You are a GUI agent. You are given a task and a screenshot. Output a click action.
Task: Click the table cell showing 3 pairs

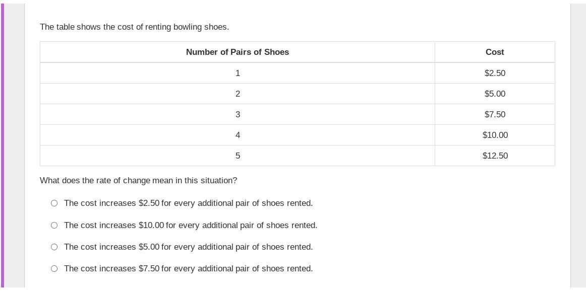(238, 115)
